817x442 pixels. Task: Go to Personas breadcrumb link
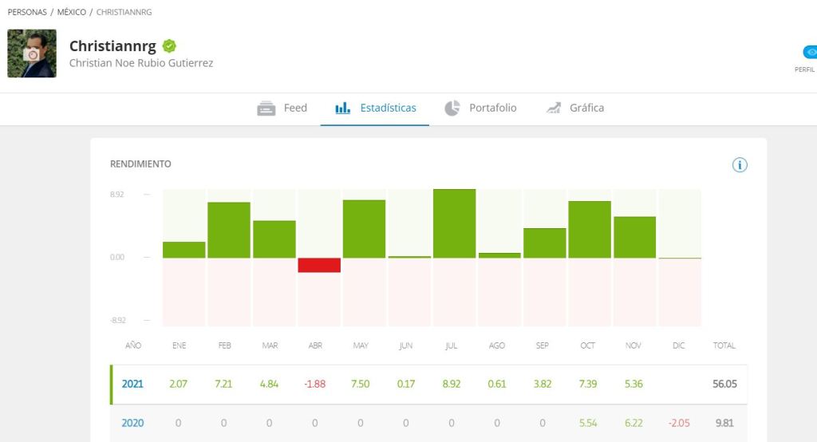point(27,13)
